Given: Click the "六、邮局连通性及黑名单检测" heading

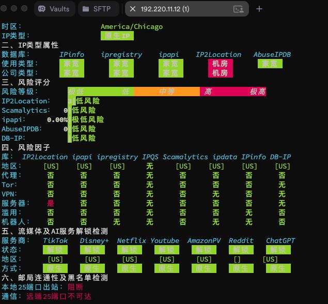Looking at the screenshot, I should coord(55,278).
